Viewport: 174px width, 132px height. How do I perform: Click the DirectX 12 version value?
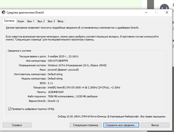pos(54,100)
